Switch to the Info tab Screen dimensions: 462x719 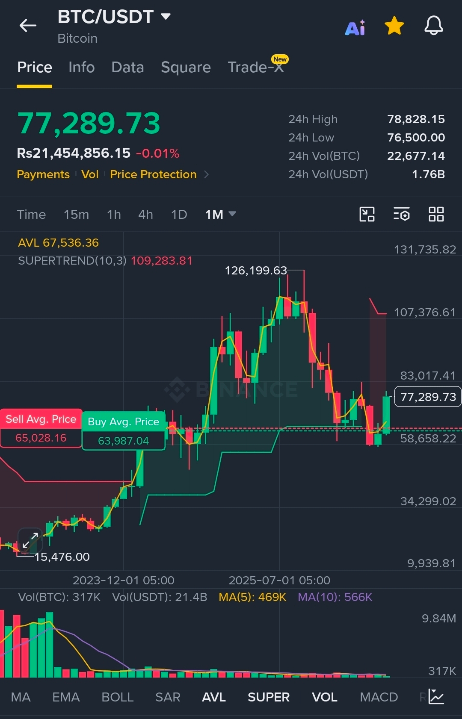click(x=81, y=67)
